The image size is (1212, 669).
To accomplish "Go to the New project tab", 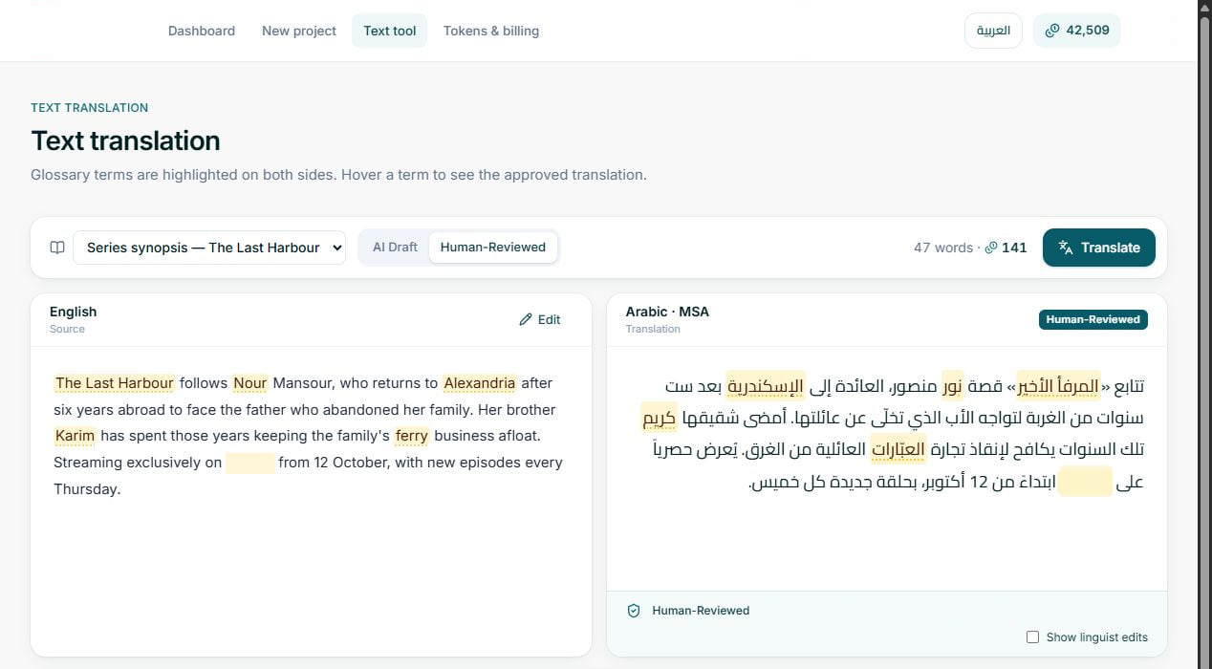I will 299,31.
